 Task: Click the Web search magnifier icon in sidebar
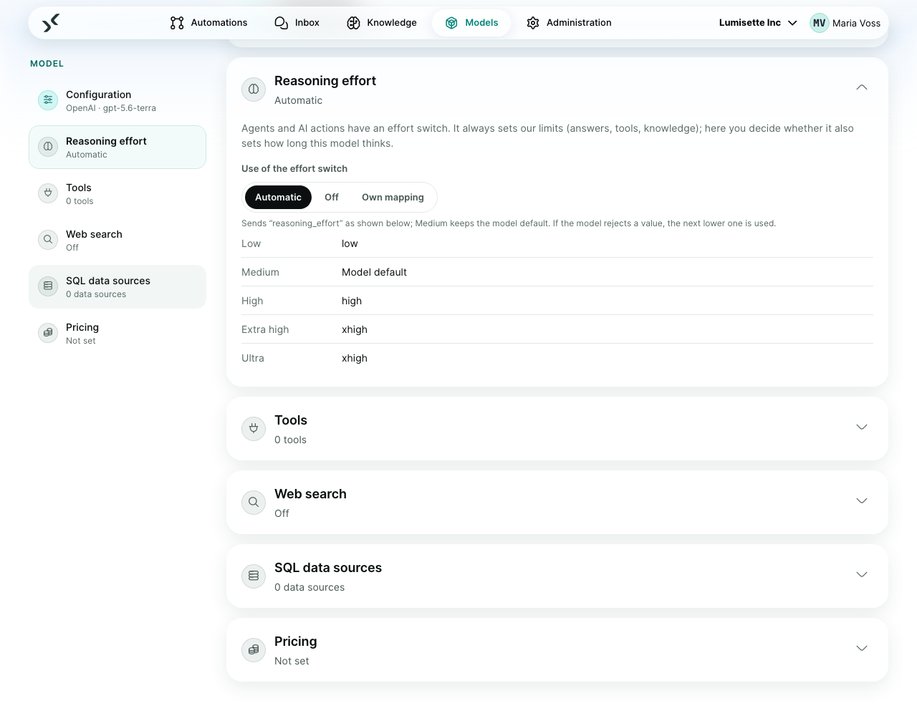pyautogui.click(x=48, y=240)
